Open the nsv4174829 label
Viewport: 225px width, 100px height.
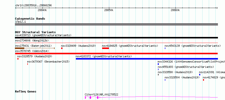pyautogui.click(x=214, y=77)
